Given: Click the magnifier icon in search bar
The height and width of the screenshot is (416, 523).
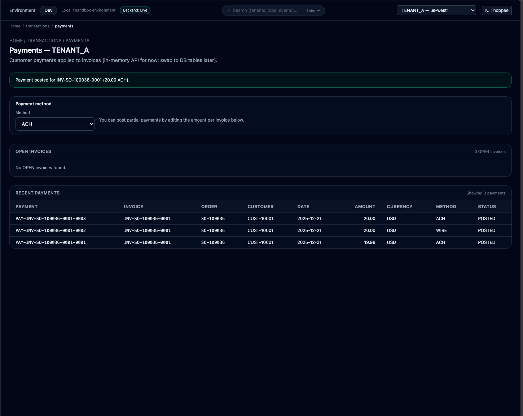Looking at the screenshot, I should click(x=229, y=10).
